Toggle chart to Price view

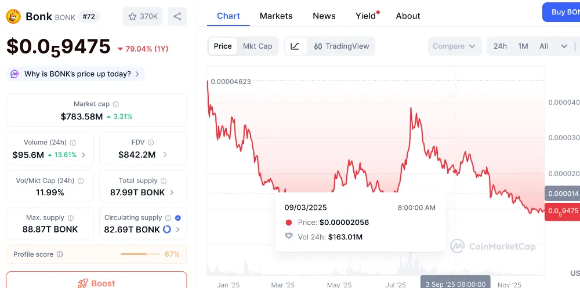point(223,46)
